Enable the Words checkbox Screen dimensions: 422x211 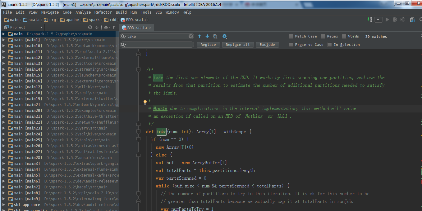click(344, 36)
